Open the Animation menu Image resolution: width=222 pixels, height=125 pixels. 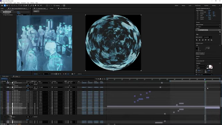[23, 3]
